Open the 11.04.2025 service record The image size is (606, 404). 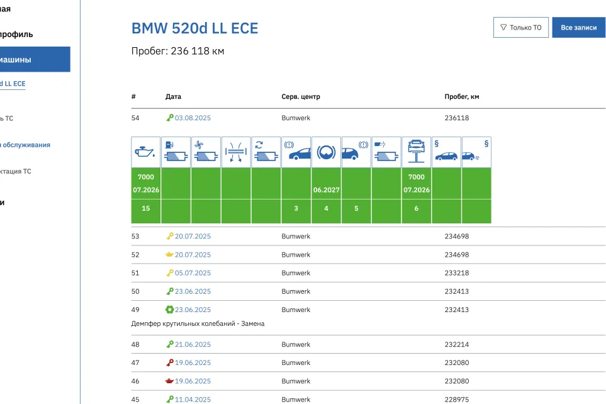coord(193,400)
